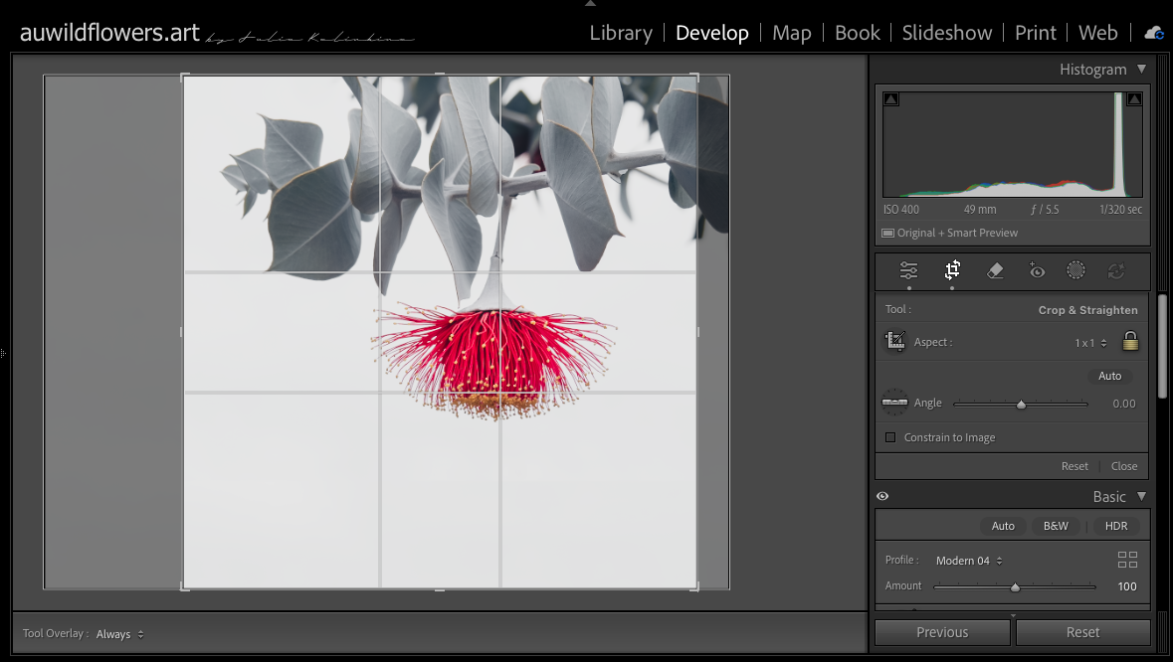Toggle Basic panel visibility eye
1173x662 pixels.
[882, 496]
